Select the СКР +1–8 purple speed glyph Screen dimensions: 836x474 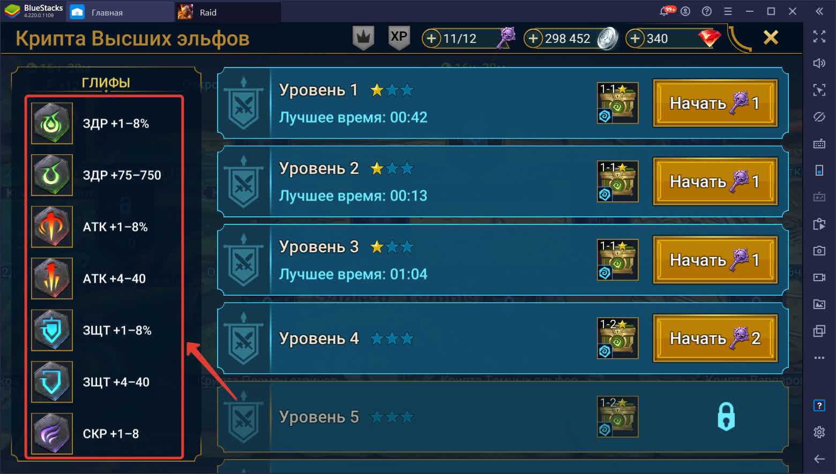[52, 433]
